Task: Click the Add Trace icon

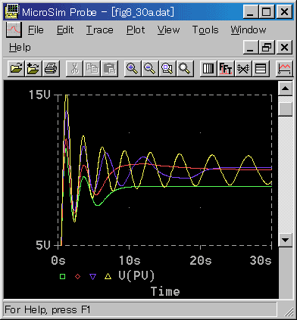Action: pos(285,68)
